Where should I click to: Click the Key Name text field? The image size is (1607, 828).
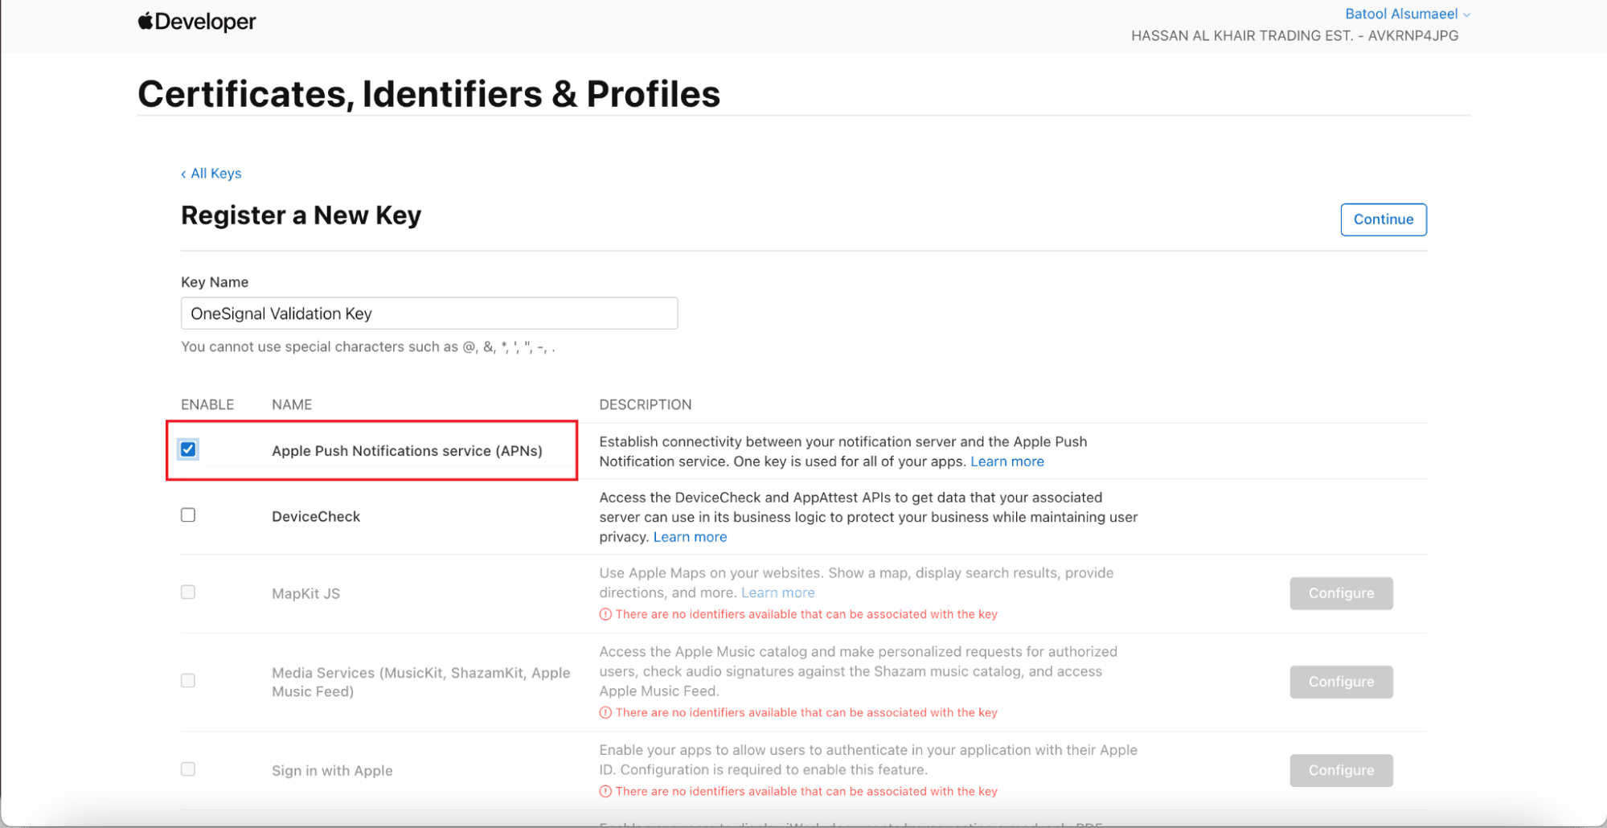point(429,314)
